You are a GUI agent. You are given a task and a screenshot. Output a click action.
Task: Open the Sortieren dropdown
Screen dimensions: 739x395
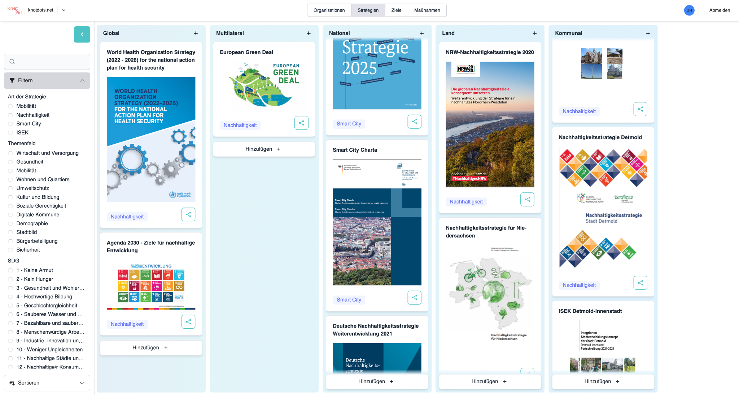47,383
